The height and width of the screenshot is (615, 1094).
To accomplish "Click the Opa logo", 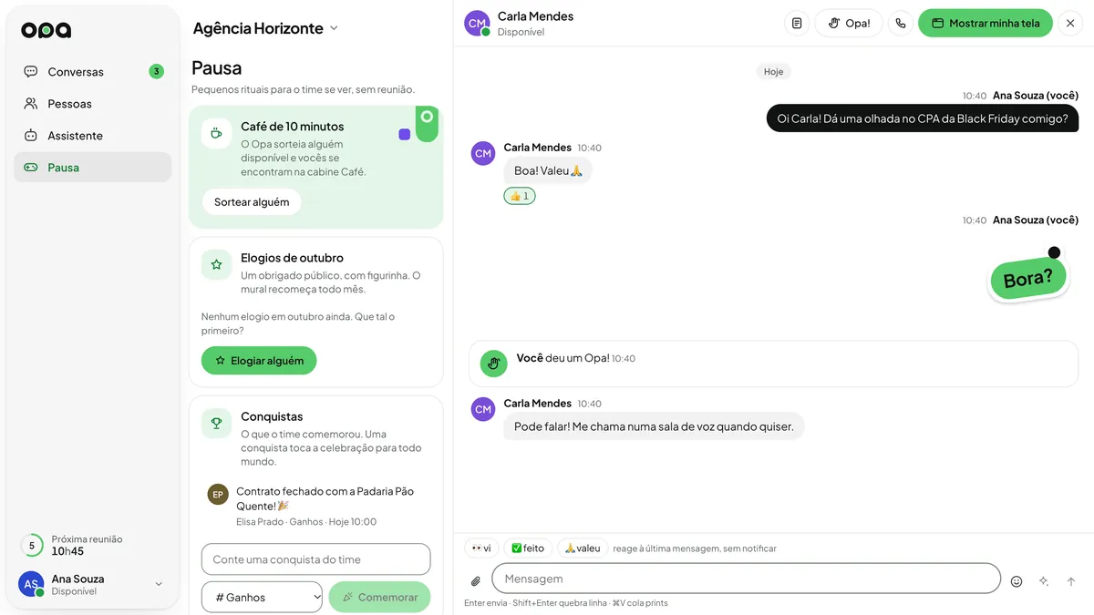I will pyautogui.click(x=46, y=30).
